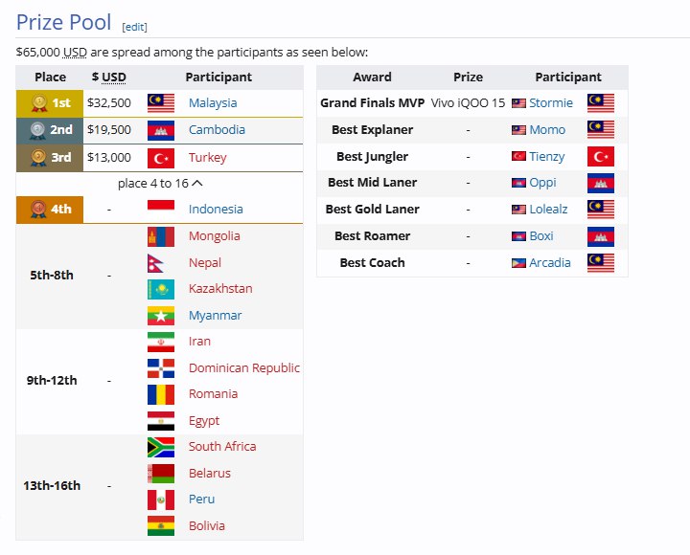Open the Mongolia team link

pos(215,235)
